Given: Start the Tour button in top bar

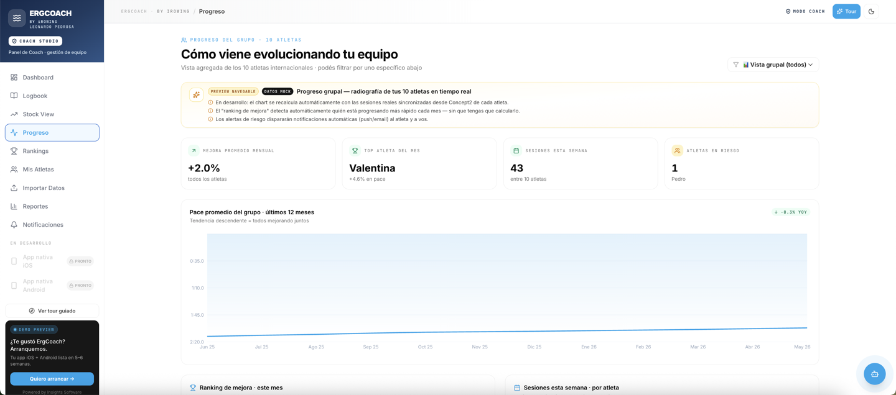Looking at the screenshot, I should pyautogui.click(x=846, y=11).
